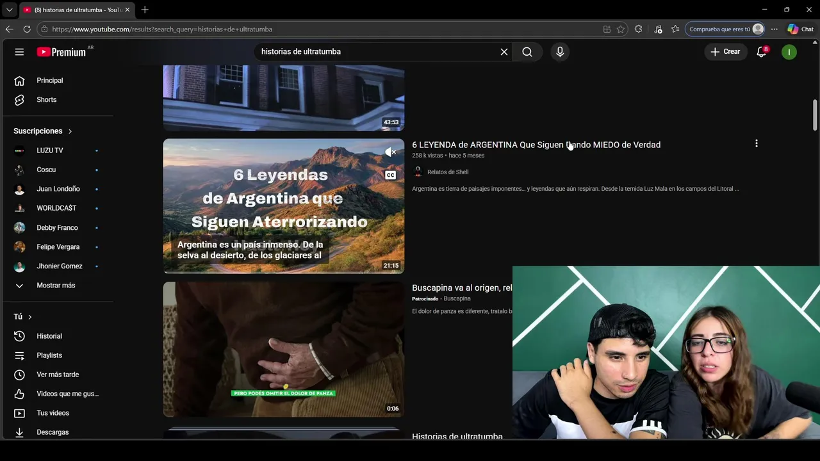The height and width of the screenshot is (461, 820).
Task: Click the Felipe Vergara channel avatar
Action: click(19, 247)
